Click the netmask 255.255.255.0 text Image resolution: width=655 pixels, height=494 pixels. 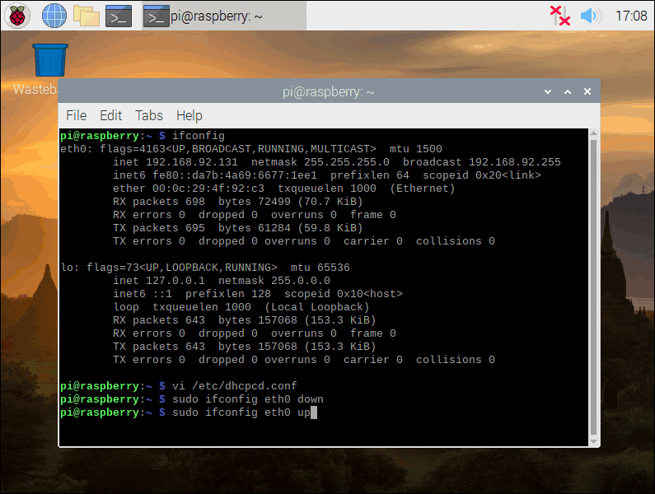pyautogui.click(x=347, y=162)
